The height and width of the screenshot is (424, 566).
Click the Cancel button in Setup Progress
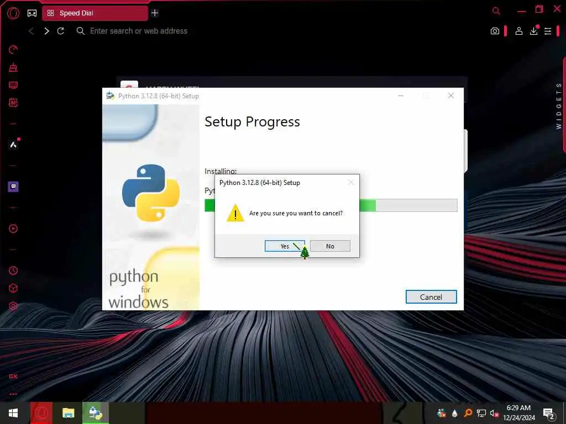pos(431,296)
